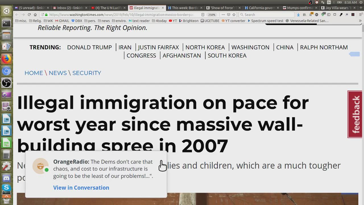Toggle reader view in the address bar
The width and height of the screenshot is (364, 205).
[203, 15]
